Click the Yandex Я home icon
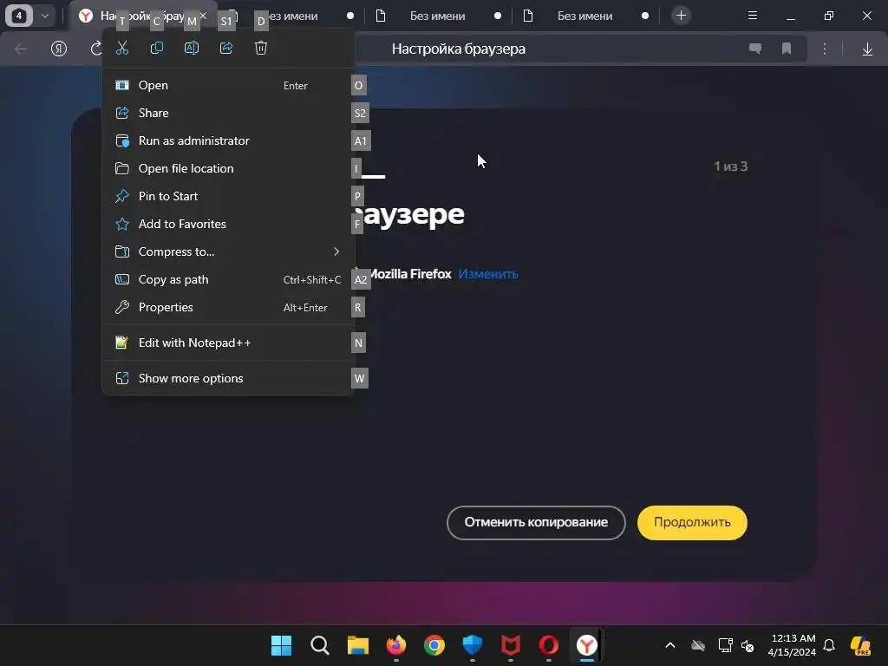 coord(59,49)
